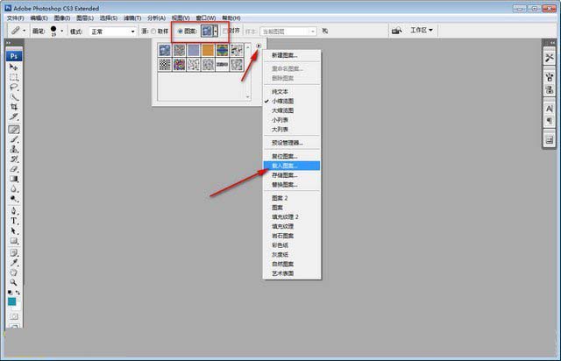Select the Blur tool

click(14, 189)
